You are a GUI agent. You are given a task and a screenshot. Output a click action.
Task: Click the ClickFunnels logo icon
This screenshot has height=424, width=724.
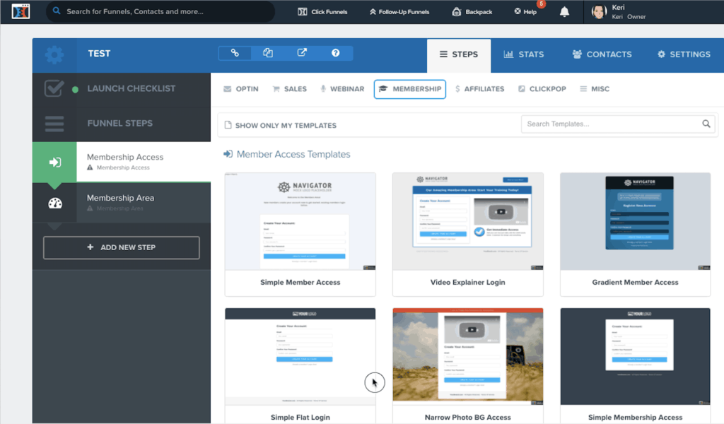pos(21,12)
